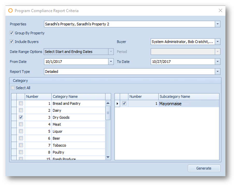Click the orange application icon in title bar

[x=10, y=11]
